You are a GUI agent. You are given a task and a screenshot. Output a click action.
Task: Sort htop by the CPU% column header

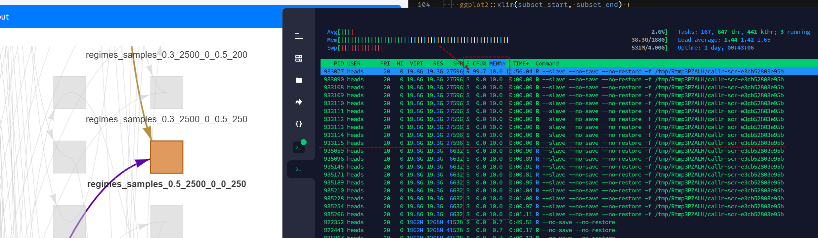pos(479,63)
